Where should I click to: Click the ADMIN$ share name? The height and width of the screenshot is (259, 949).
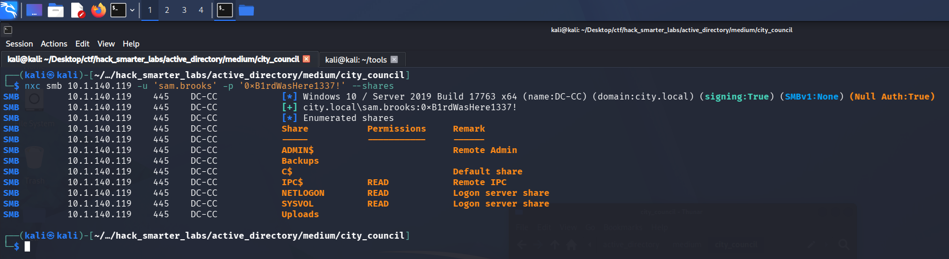click(298, 150)
